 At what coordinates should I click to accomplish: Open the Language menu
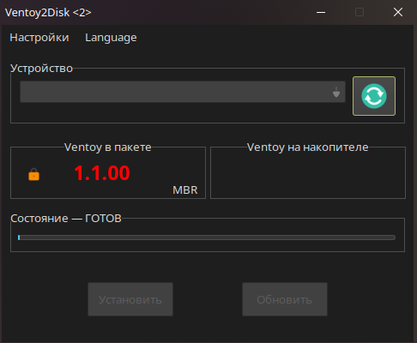(111, 38)
